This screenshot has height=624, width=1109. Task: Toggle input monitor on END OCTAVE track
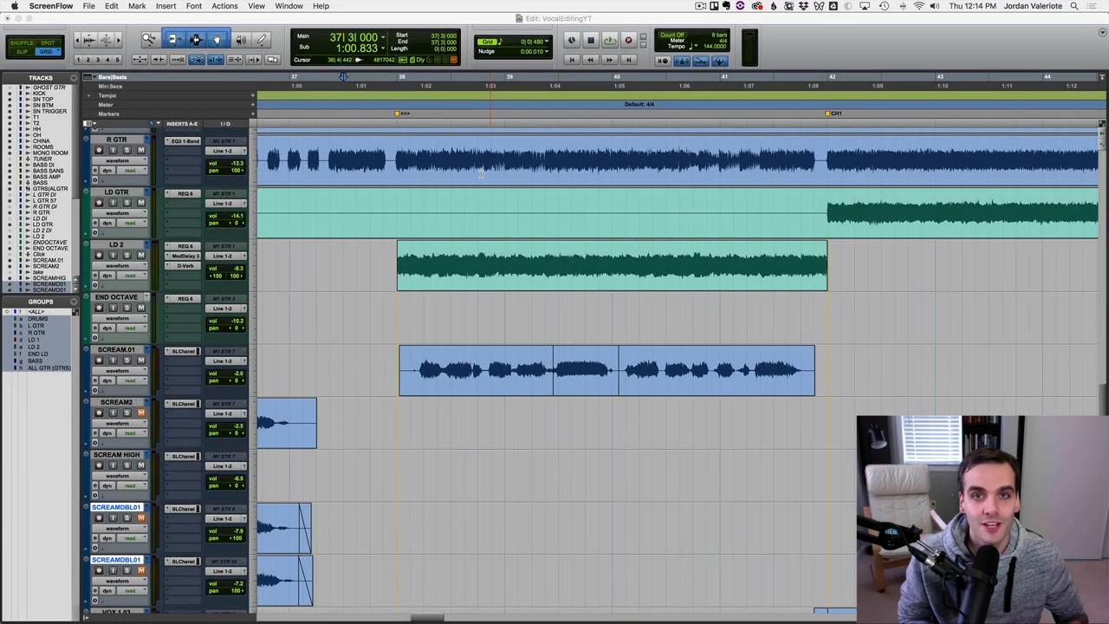point(113,308)
